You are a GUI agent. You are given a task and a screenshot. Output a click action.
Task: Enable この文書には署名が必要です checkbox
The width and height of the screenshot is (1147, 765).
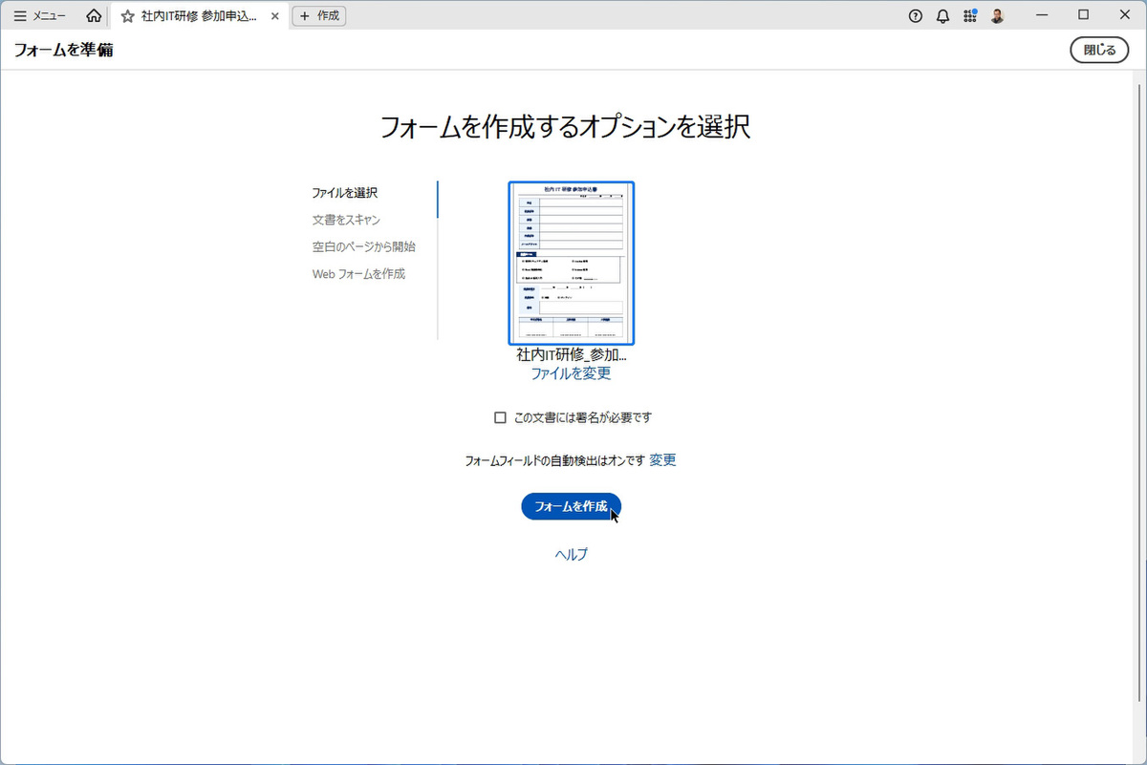[x=500, y=417]
